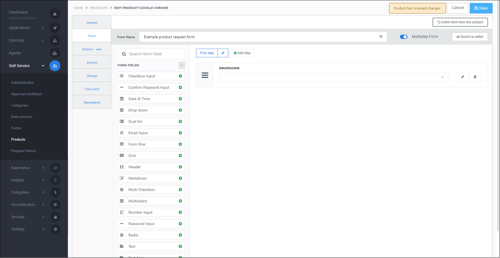Click the Security padlock icon
Viewport: 500px width, 258px height.
click(55, 217)
